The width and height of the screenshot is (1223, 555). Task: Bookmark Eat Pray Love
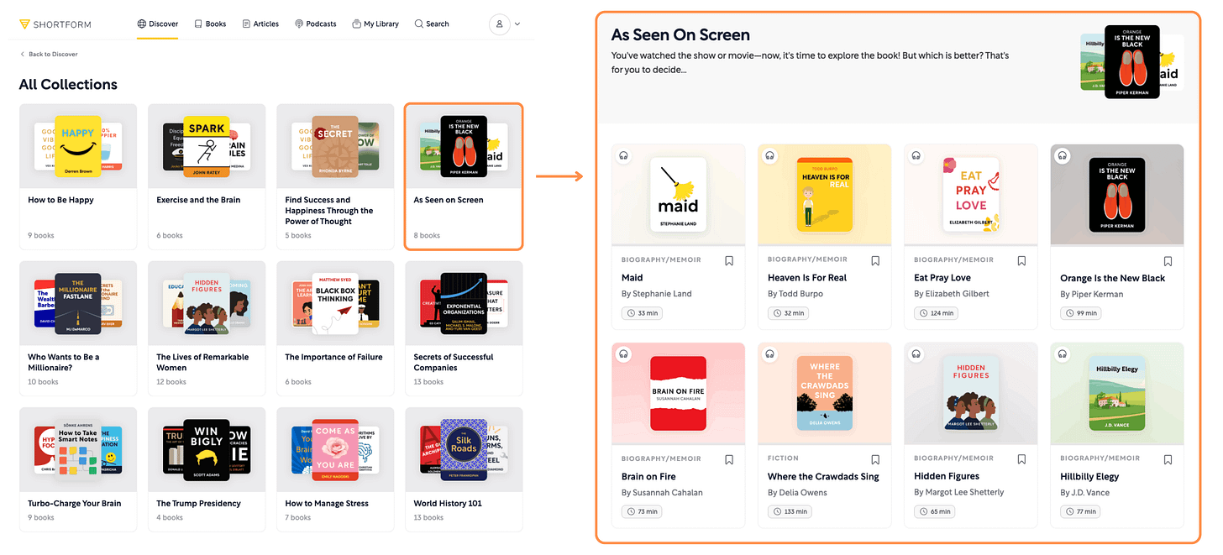pos(1021,261)
